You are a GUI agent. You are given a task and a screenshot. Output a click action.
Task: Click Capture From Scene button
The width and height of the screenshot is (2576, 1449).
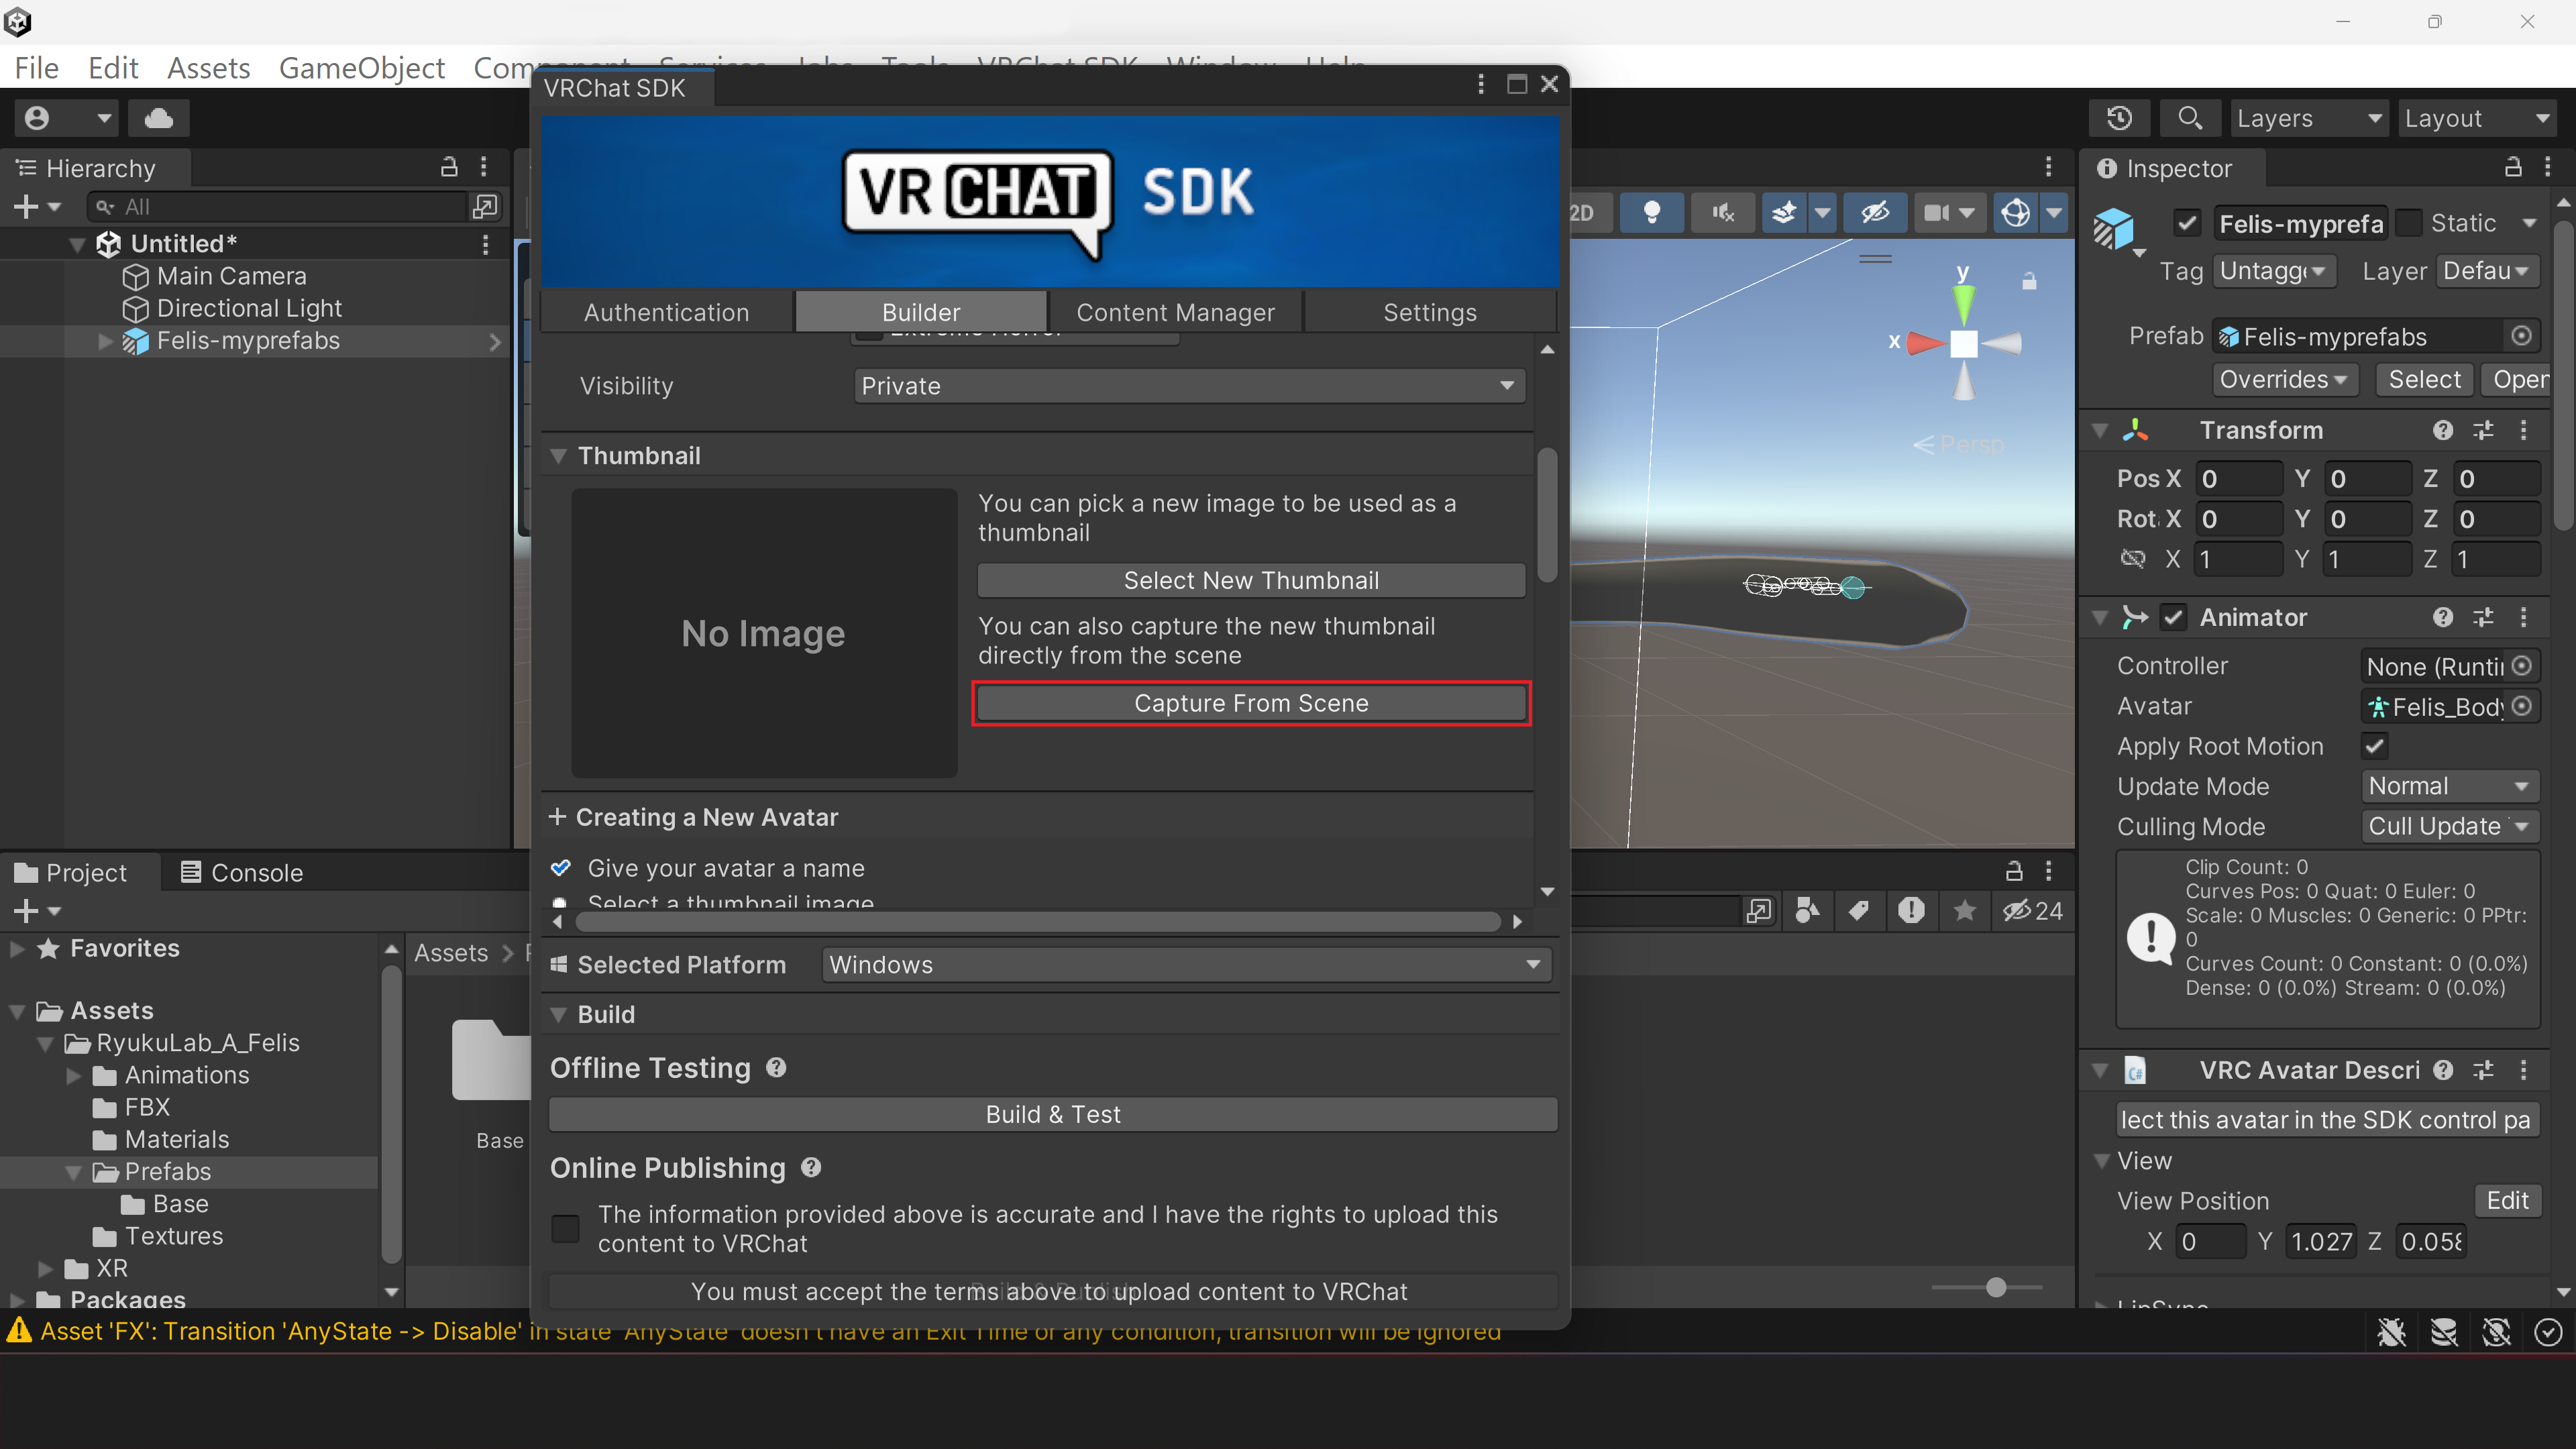(1251, 703)
